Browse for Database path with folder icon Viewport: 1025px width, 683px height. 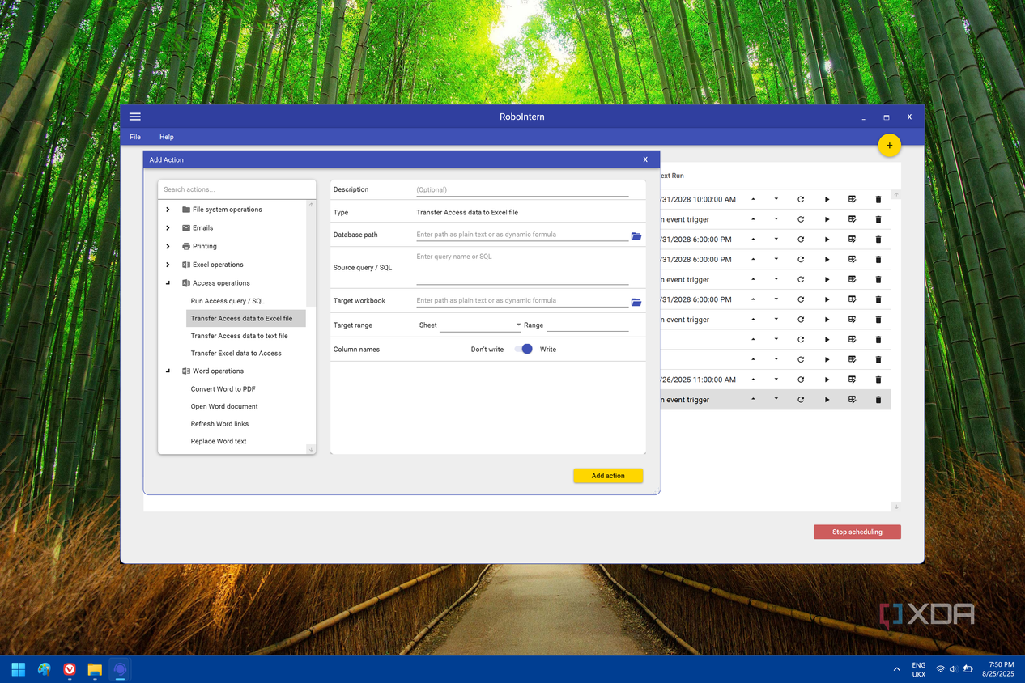click(x=636, y=236)
